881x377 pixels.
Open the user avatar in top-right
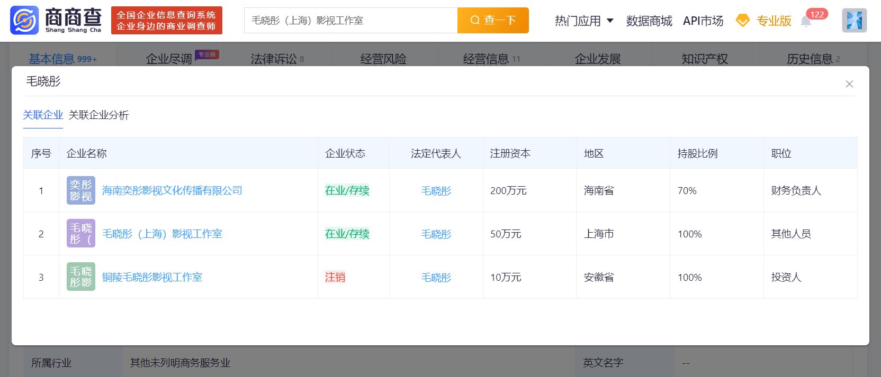tap(854, 21)
